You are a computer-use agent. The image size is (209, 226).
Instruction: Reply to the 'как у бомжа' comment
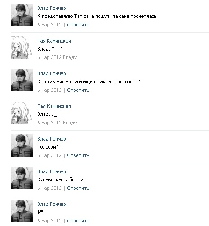click(78, 188)
